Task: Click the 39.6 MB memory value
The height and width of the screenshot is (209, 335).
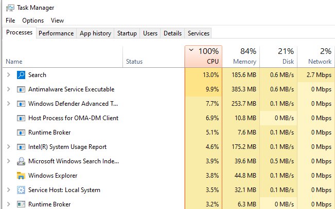Action: pyautogui.click(x=245, y=161)
